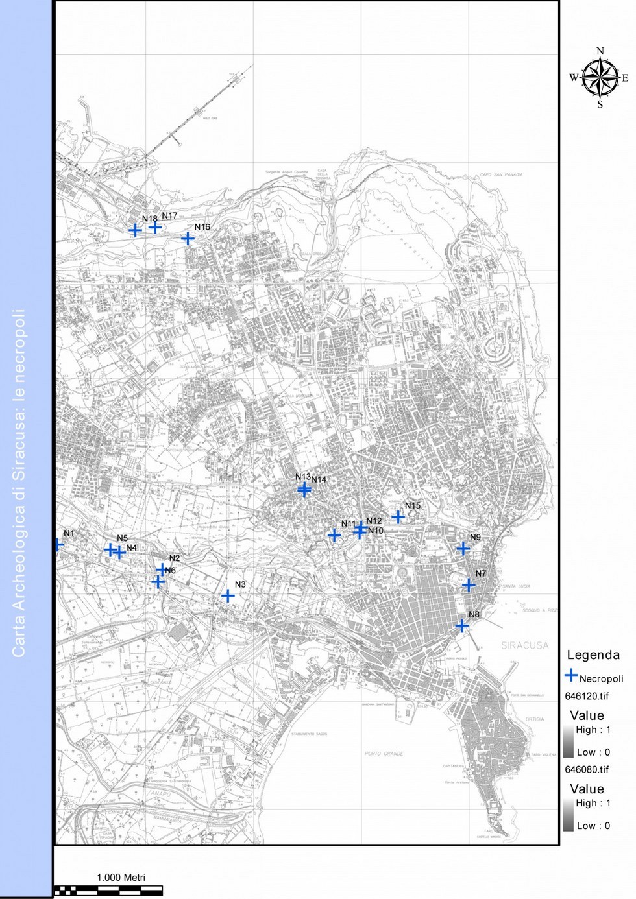Click the 1.000 Metri scale bar
The image size is (636, 899).
(108, 890)
